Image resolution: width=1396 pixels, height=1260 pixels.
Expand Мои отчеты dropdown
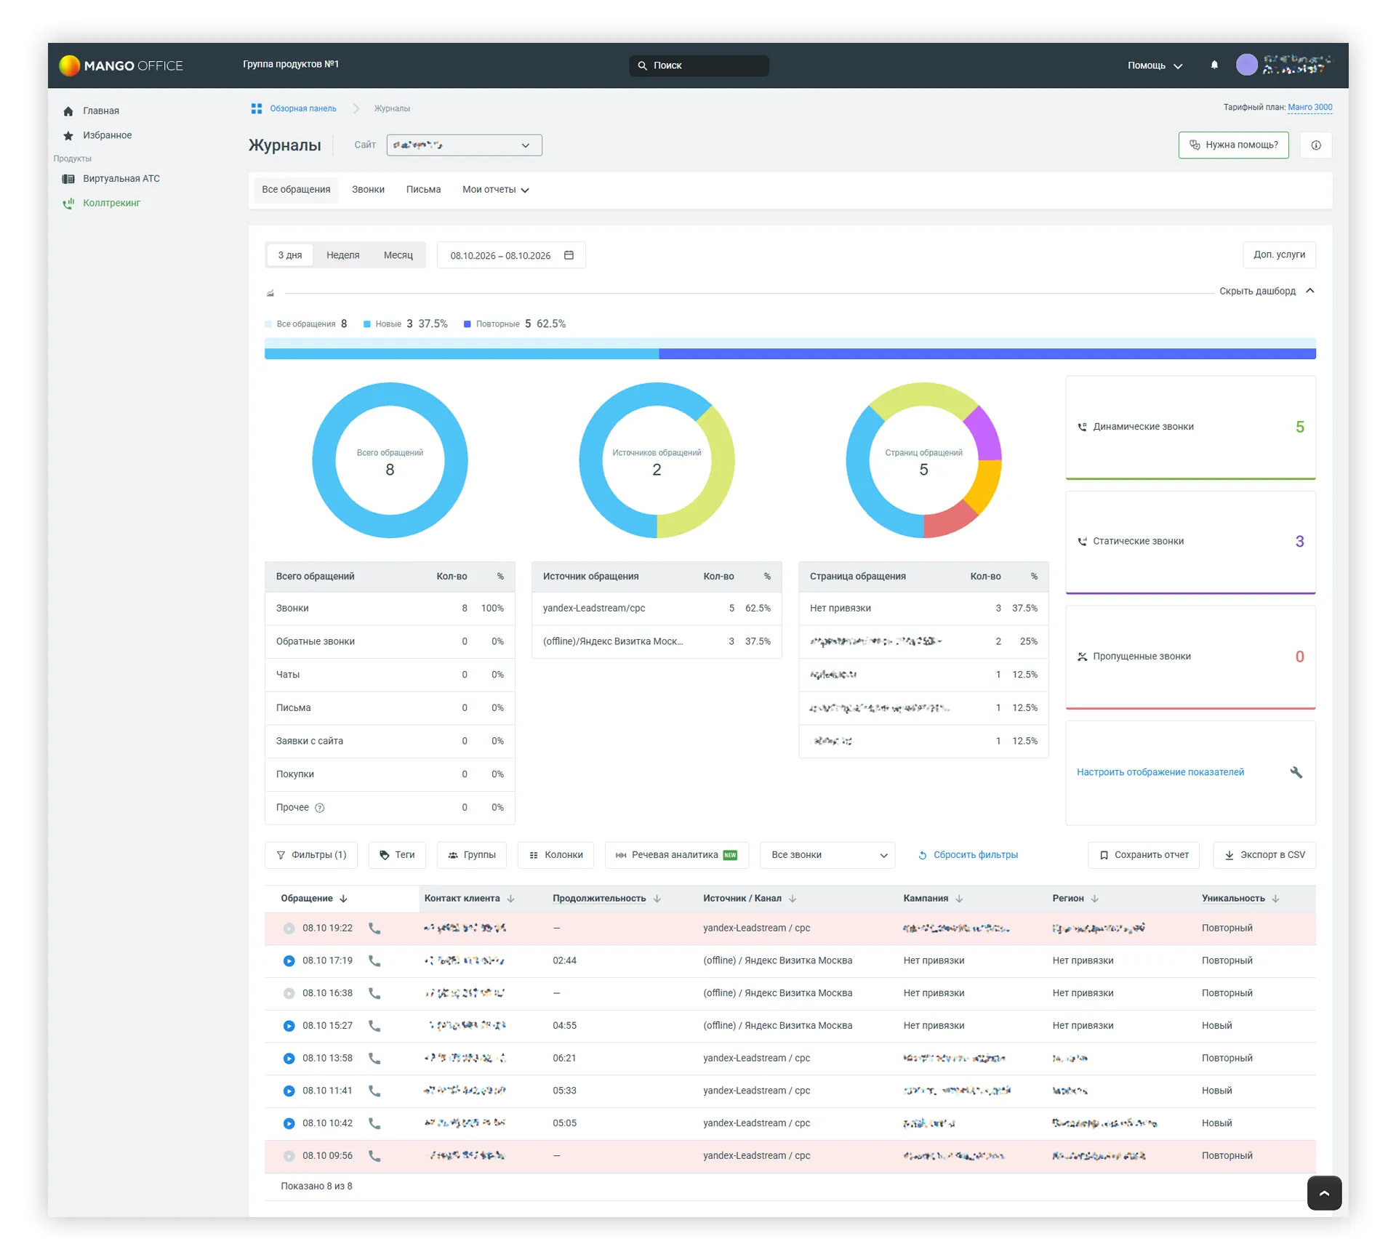(x=495, y=190)
